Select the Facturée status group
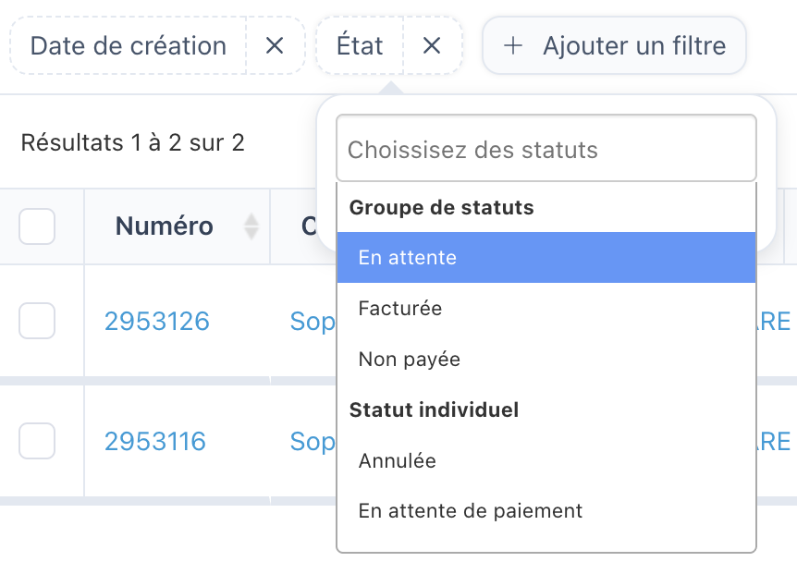 pos(546,309)
